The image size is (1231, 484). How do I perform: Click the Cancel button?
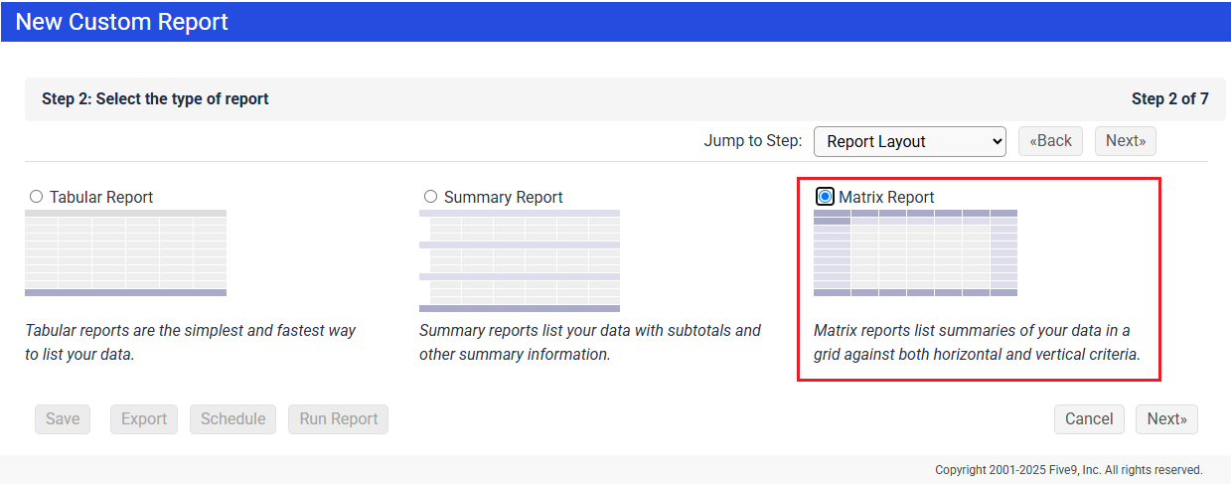pos(1089,419)
